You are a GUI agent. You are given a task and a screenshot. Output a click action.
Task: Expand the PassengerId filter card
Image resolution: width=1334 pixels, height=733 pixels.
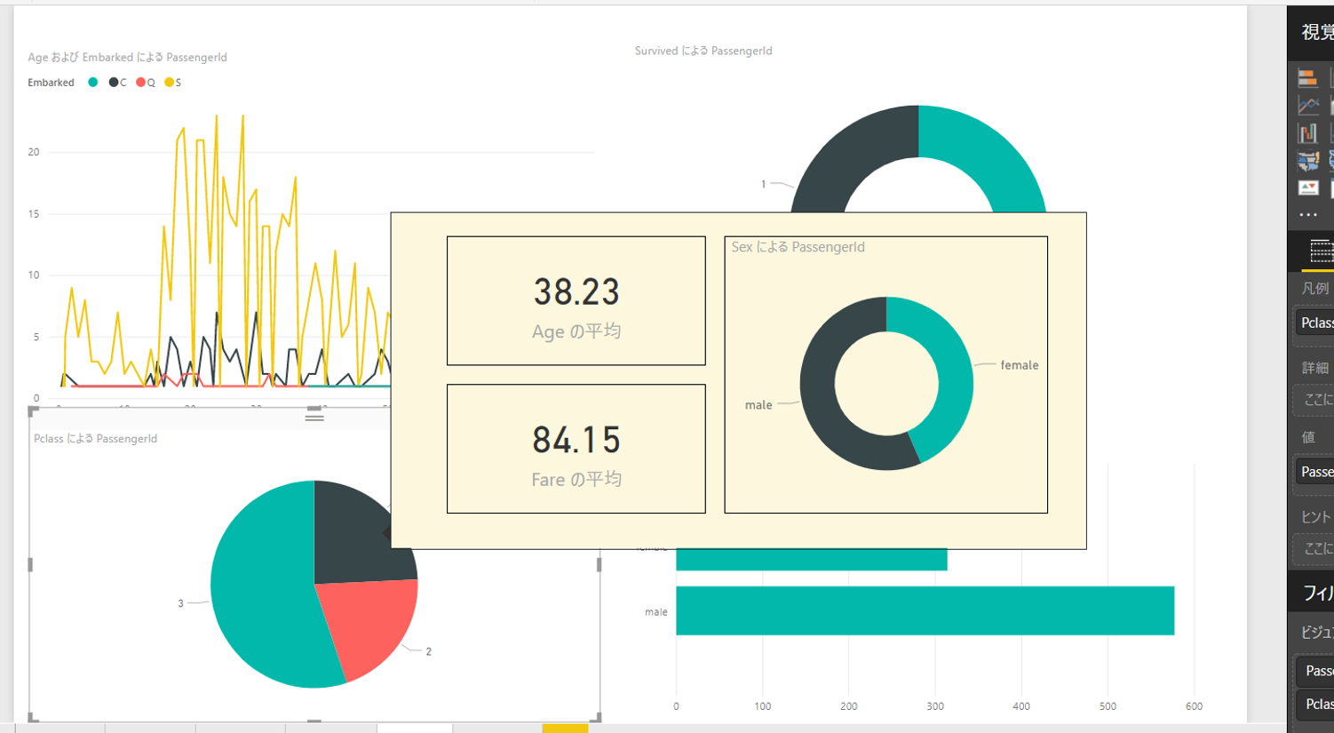tap(1318, 671)
